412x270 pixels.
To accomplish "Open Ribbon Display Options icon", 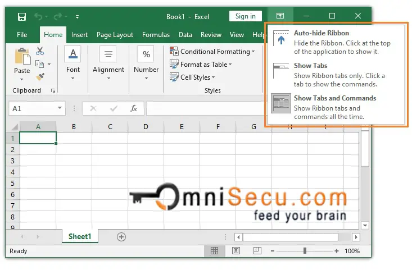I will coord(280,16).
